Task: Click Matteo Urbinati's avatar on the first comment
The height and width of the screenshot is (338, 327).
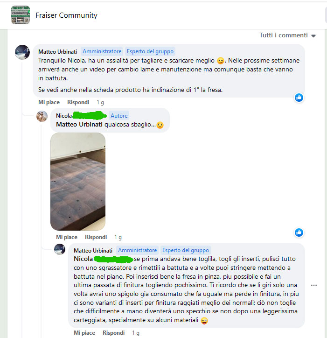Action: 22,52
